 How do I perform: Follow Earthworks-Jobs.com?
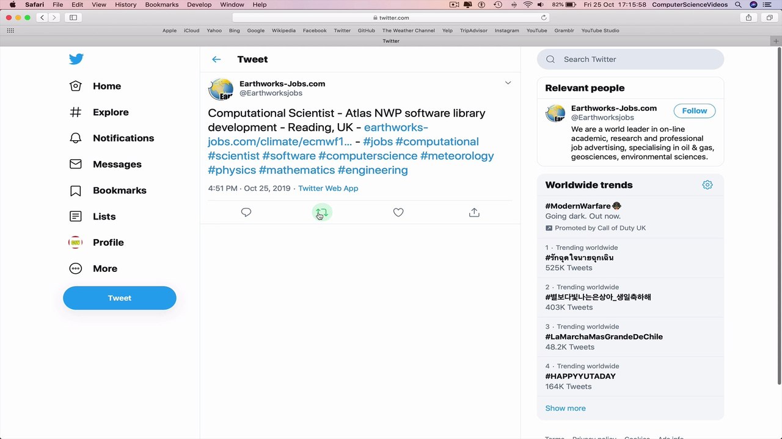695,111
